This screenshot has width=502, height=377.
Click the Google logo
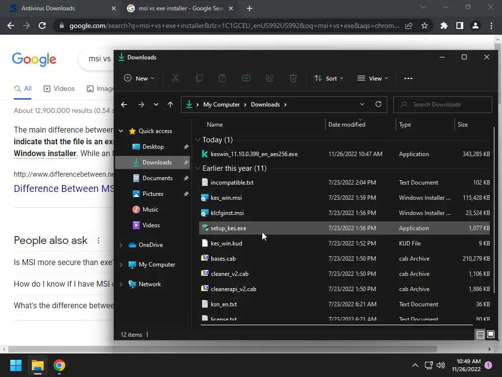pyautogui.click(x=34, y=59)
